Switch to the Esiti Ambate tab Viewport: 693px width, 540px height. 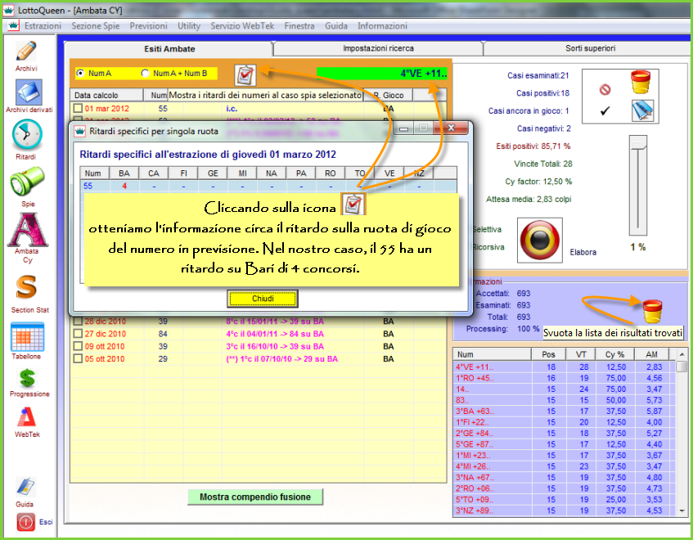(x=169, y=48)
